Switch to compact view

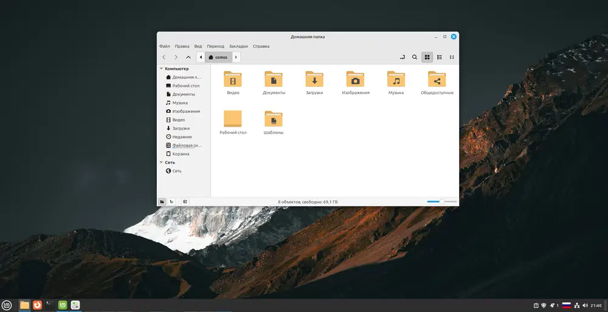(452, 57)
